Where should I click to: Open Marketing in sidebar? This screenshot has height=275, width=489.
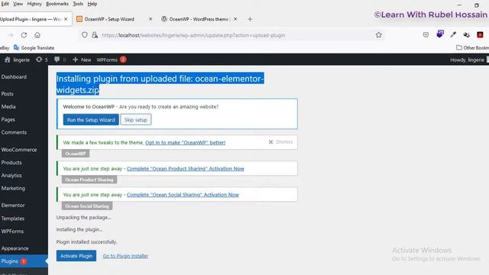coord(13,188)
